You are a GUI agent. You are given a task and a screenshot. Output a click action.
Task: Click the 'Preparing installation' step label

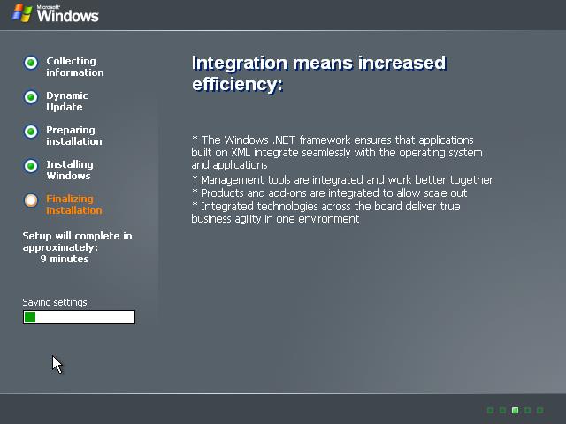point(74,135)
